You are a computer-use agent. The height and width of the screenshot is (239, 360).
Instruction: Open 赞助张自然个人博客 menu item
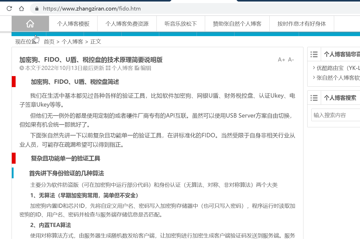click(237, 24)
